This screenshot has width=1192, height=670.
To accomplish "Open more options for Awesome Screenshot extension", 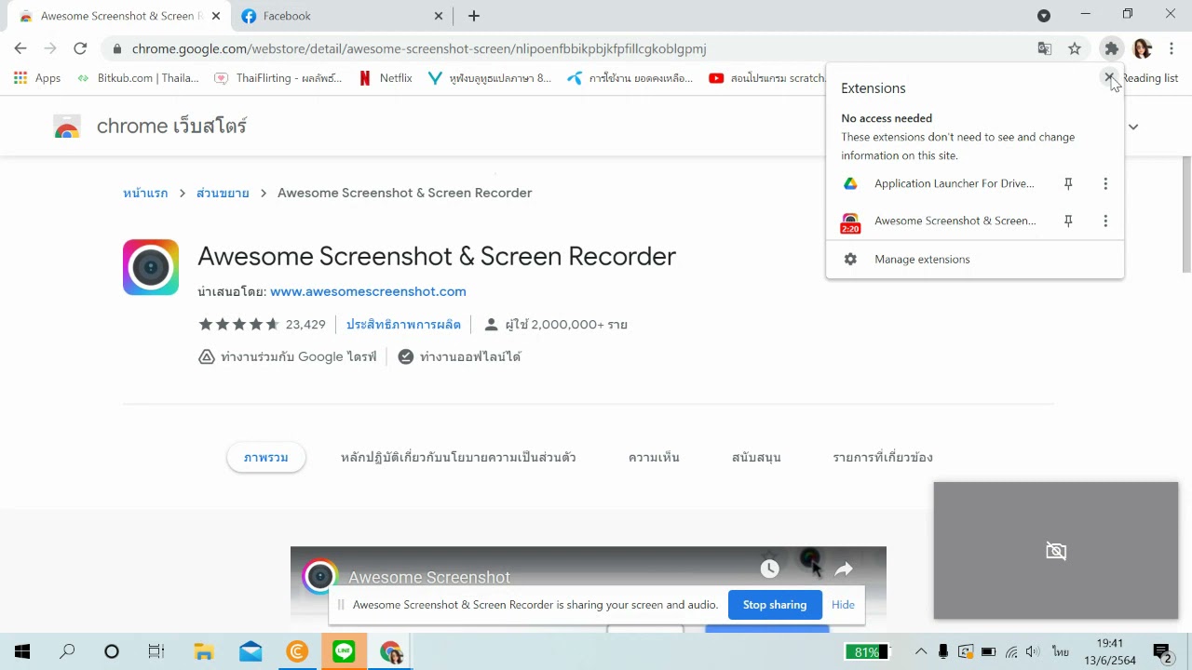I will click(1105, 221).
